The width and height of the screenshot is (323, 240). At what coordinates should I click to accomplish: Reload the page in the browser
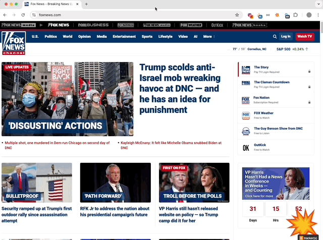[23, 15]
